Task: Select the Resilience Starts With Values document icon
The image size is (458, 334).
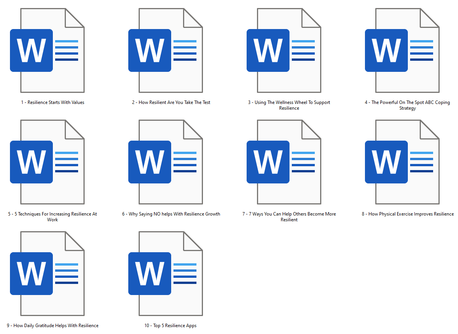Action: [47, 50]
